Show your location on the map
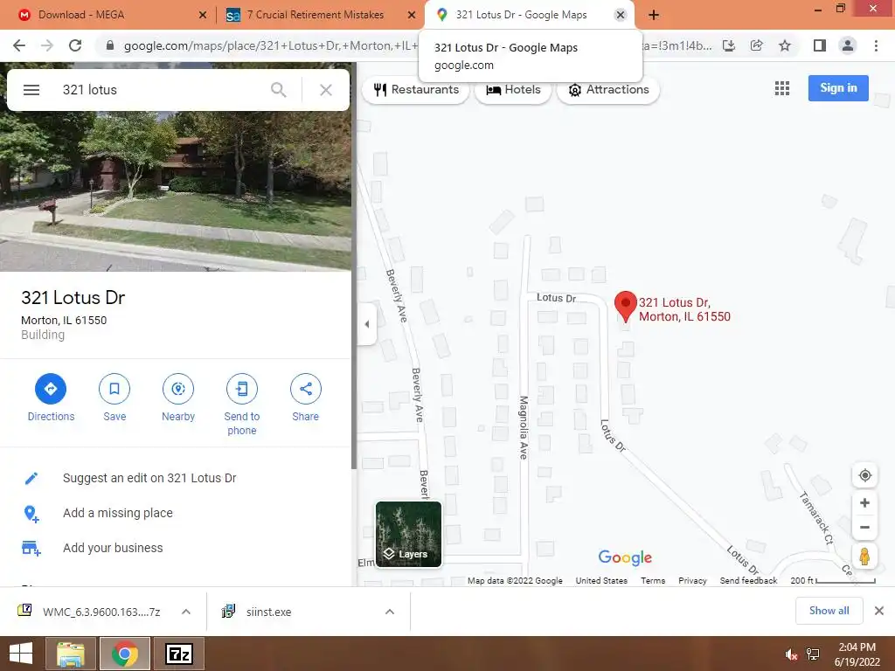The image size is (895, 671). tap(864, 475)
